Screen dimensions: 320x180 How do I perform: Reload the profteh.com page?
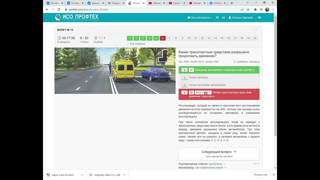(x=59, y=9)
